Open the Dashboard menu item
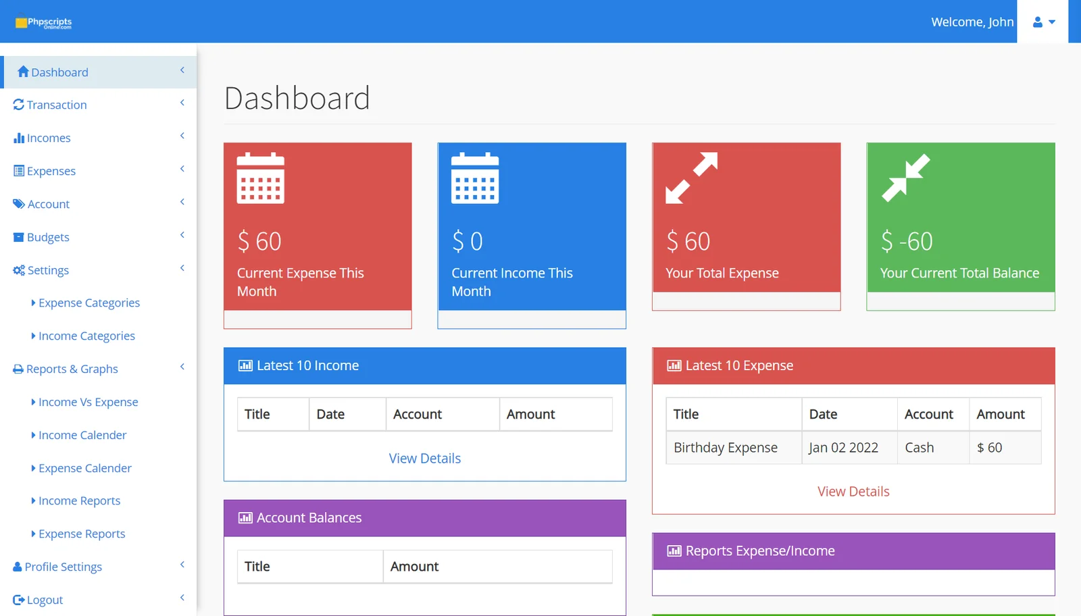Image resolution: width=1081 pixels, height=616 pixels. 99,72
